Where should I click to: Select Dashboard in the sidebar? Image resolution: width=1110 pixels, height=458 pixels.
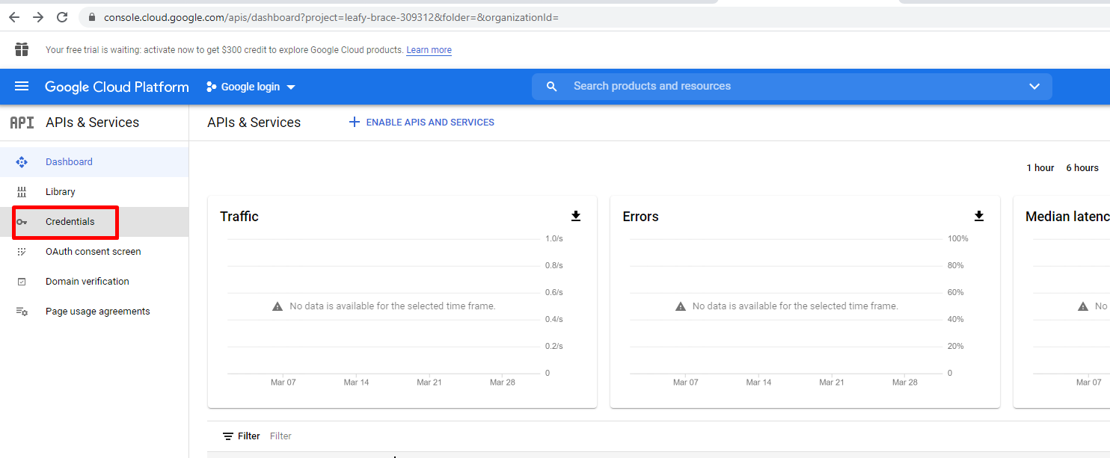coord(94,162)
